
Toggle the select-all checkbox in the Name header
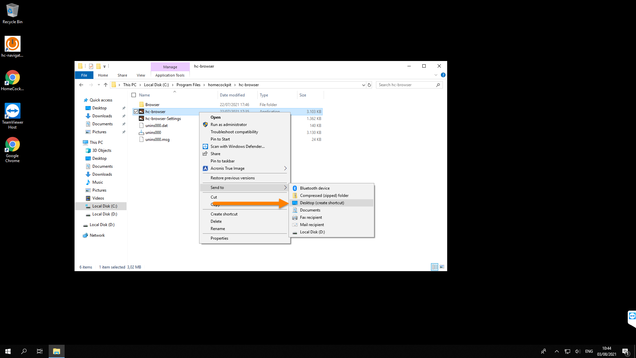pos(134,95)
